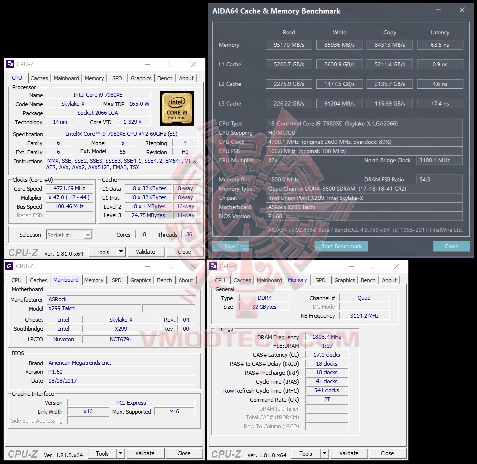Click Validate in Memory CPU-Z window

pos(349,453)
